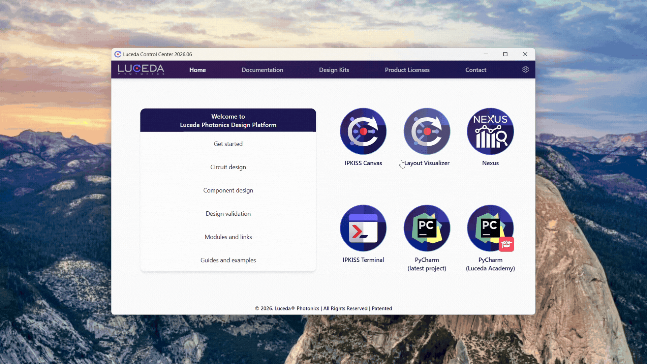Click the Luceda Photonics logo
Viewport: 647px width, 364px height.
(x=141, y=69)
